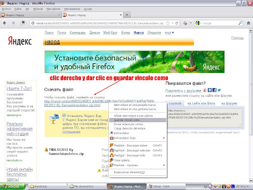Click the Фотки link in Yandex navigation
Viewport: 253px width, 190px height.
(x=125, y=32)
